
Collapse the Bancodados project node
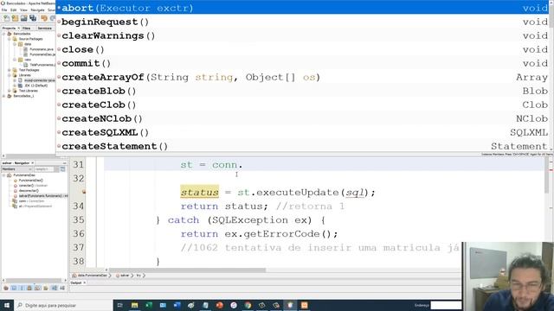click(3, 34)
